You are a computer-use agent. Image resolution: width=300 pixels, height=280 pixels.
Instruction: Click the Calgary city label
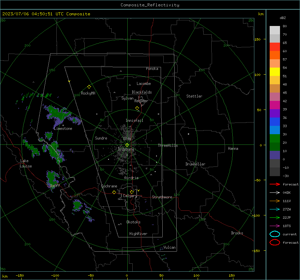click(130, 196)
